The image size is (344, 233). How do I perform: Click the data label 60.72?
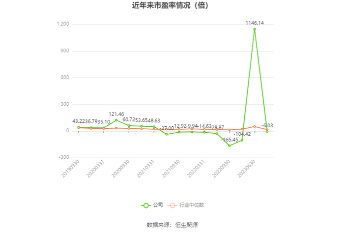pos(129,119)
